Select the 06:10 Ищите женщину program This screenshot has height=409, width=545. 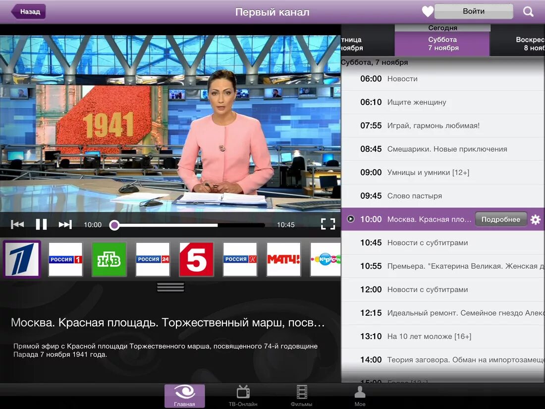(x=443, y=102)
